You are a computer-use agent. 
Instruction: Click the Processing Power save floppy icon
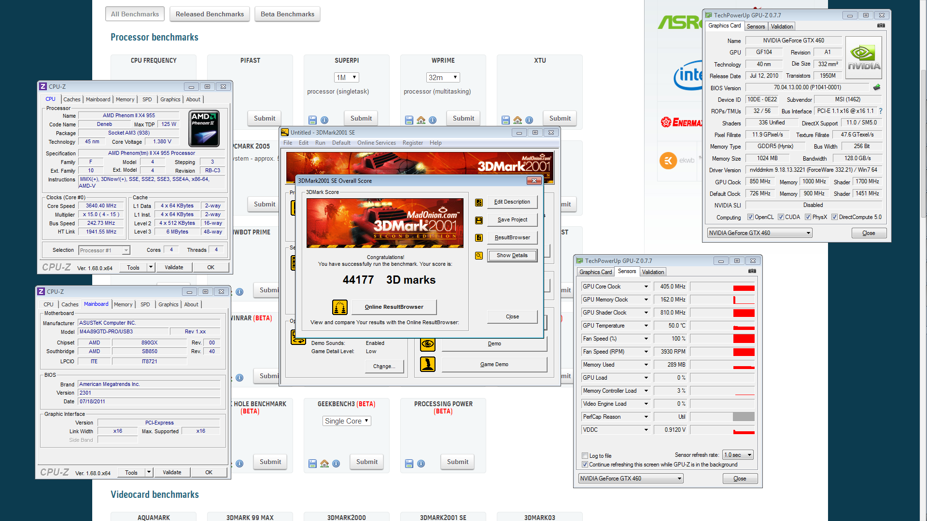[409, 464]
